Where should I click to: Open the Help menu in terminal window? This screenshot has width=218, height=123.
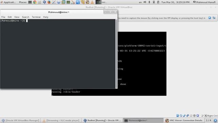click(x=46, y=17)
